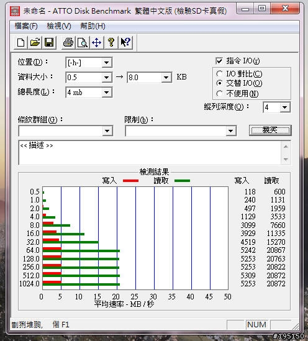
Task: Click the 寫入 column header above write values
Action: point(242,181)
